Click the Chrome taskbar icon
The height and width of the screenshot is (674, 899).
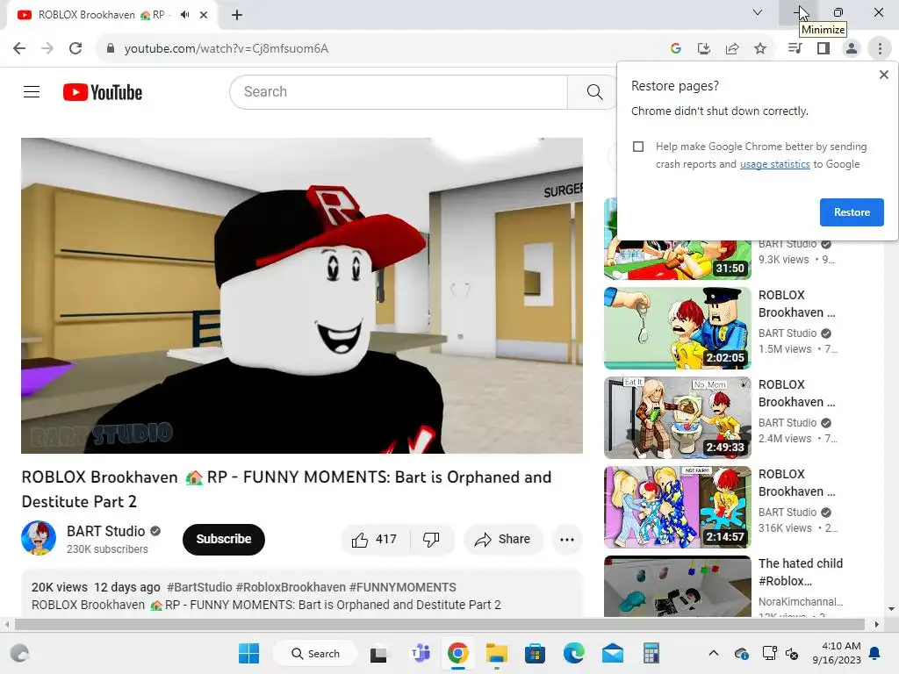458,653
